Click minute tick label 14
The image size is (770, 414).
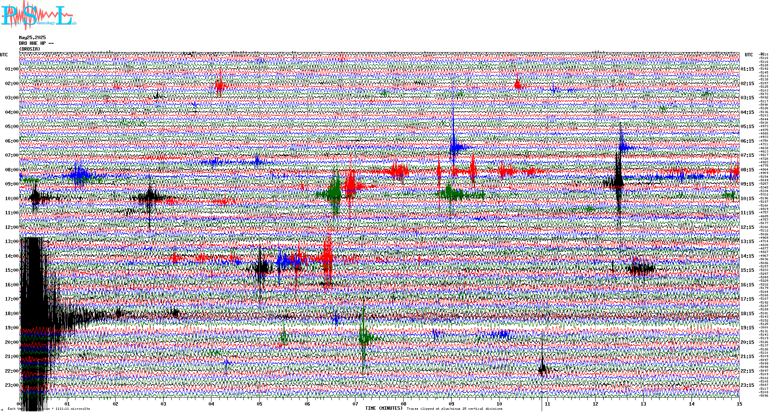click(x=691, y=404)
